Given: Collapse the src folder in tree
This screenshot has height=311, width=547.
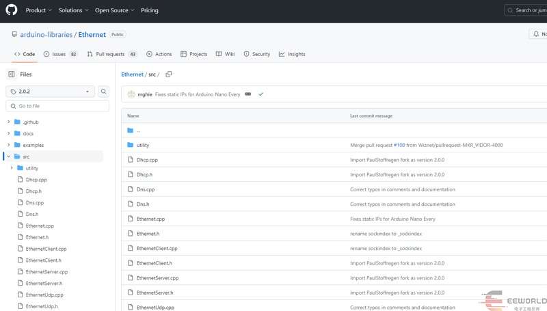Looking at the screenshot, I should (9, 157).
